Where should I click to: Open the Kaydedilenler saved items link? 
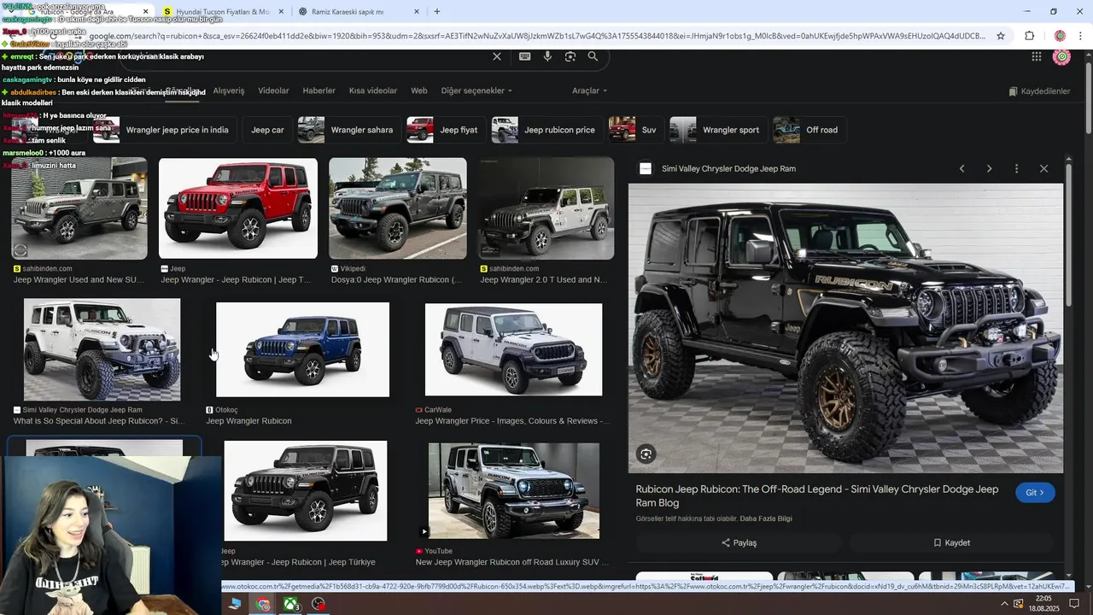[x=1039, y=91]
